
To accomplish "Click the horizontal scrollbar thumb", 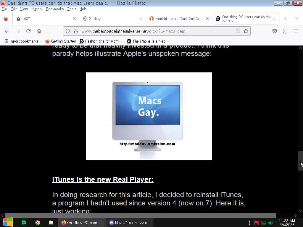I will click(141, 215).
